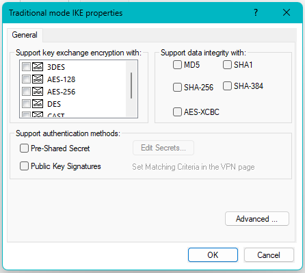Select the AES-256 label in encryption list
305x273 pixels.
(61, 92)
